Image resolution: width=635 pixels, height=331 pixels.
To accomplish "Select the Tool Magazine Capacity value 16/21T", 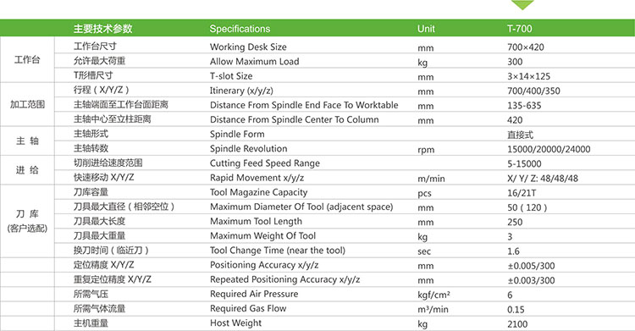I will point(522,193).
